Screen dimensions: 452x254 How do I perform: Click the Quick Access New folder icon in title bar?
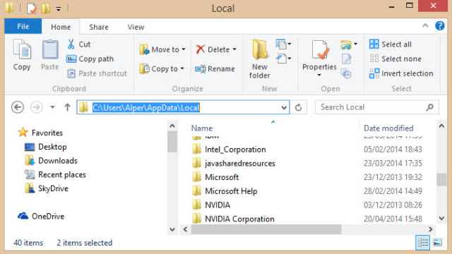point(46,8)
